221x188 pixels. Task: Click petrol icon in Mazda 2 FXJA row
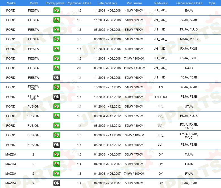57,164
